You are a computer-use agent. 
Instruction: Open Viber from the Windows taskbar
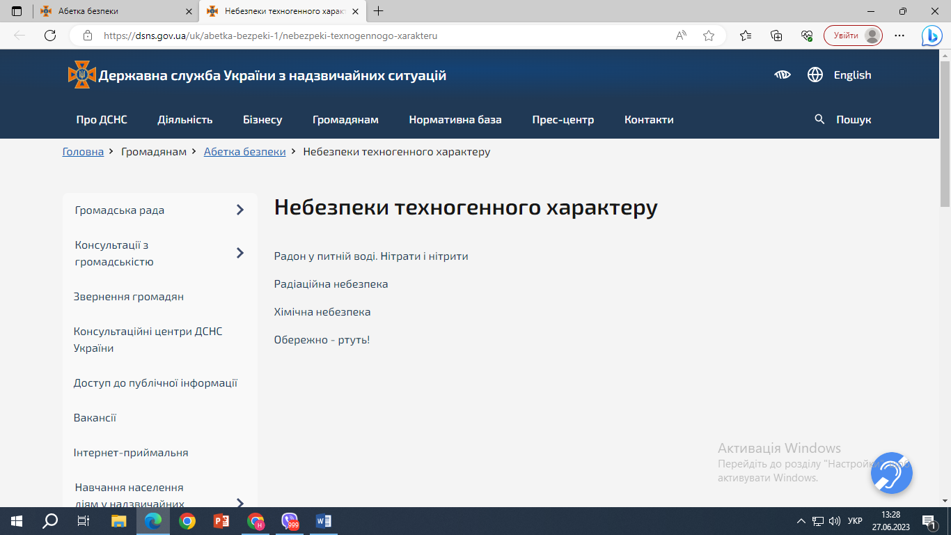290,521
